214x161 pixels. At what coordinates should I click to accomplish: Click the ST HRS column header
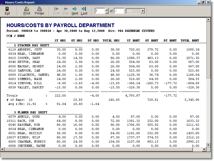[x=60, y=41]
